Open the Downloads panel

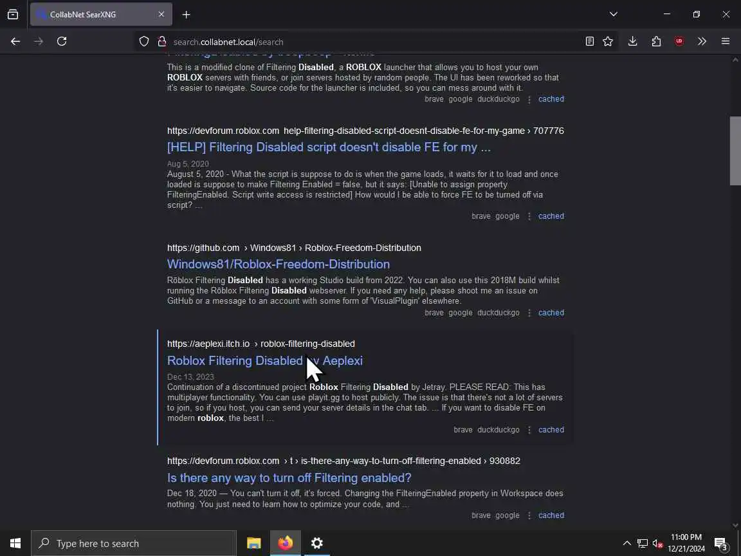(x=633, y=42)
